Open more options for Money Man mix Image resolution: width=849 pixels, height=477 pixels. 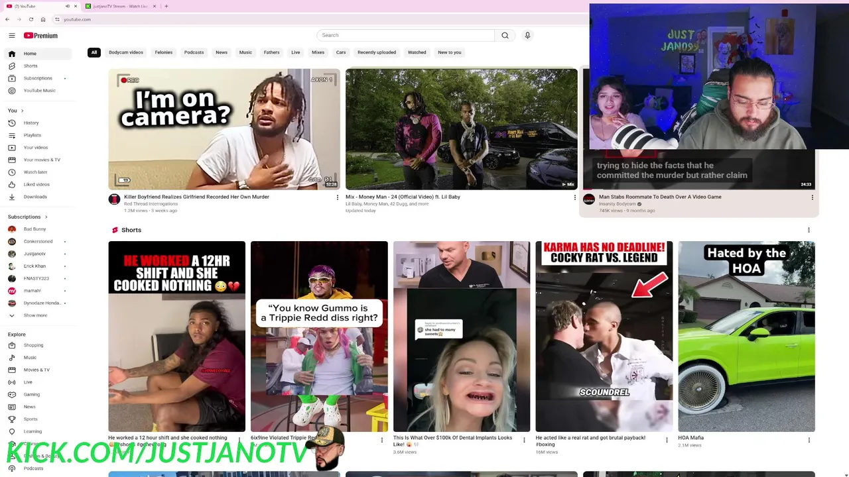(x=574, y=197)
